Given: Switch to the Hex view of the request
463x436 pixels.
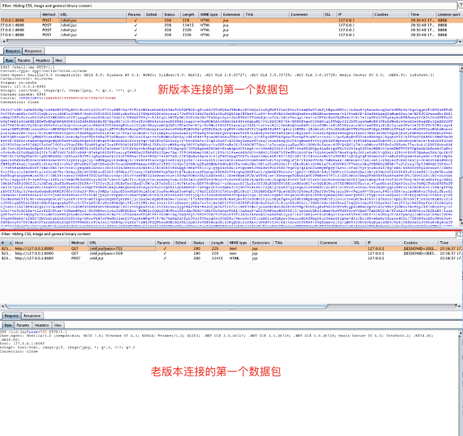Looking at the screenshot, I should click(58, 60).
